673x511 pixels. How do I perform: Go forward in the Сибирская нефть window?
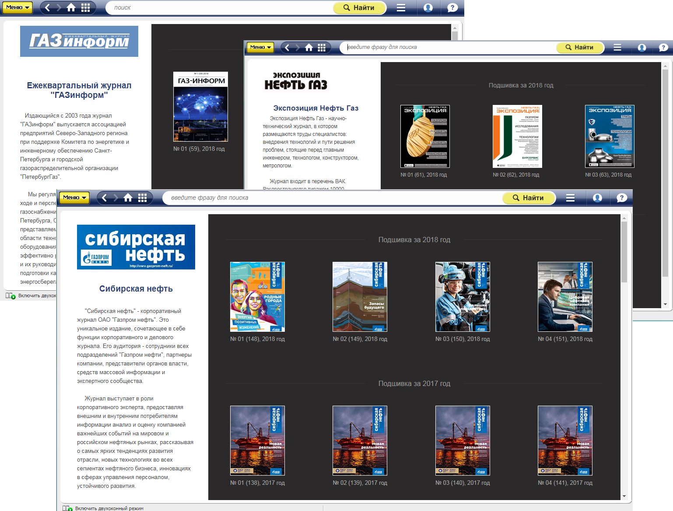(x=116, y=198)
